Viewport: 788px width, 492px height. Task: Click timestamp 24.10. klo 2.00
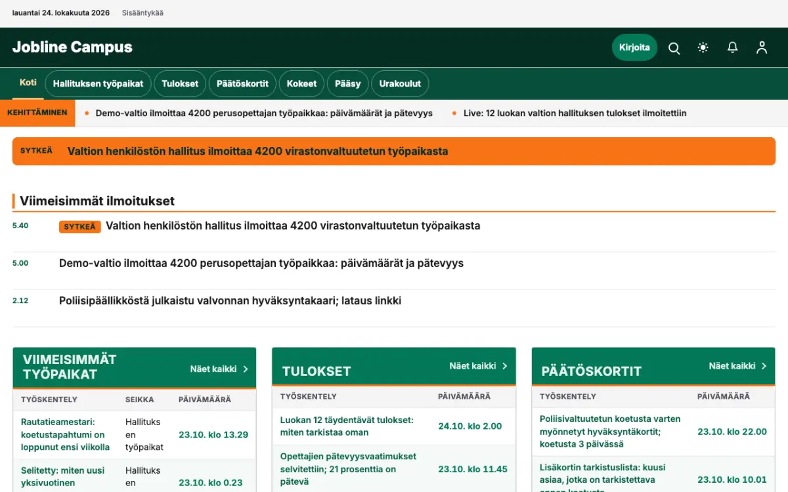coord(470,426)
